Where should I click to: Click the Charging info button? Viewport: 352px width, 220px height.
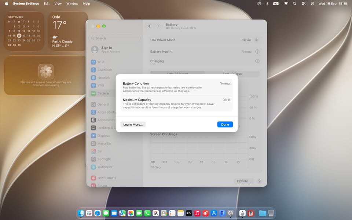click(257, 61)
